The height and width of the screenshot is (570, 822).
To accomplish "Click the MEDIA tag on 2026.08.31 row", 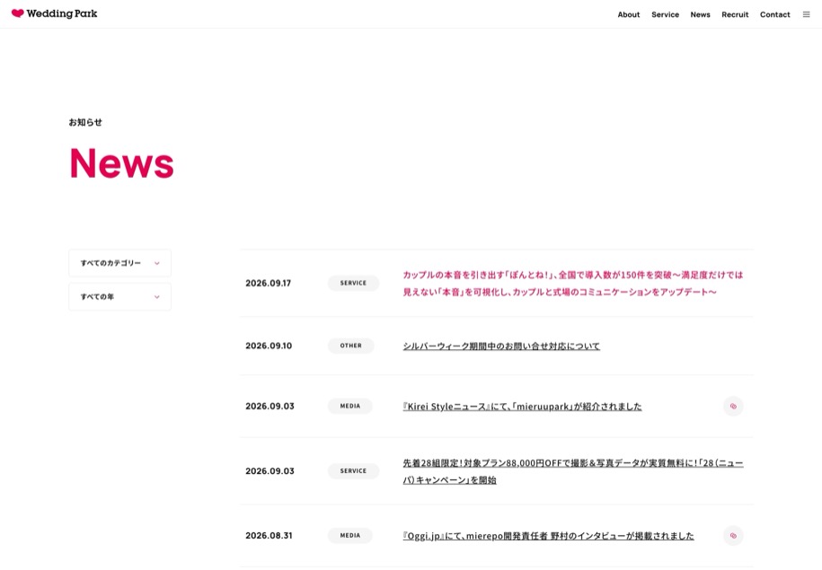I will (350, 535).
